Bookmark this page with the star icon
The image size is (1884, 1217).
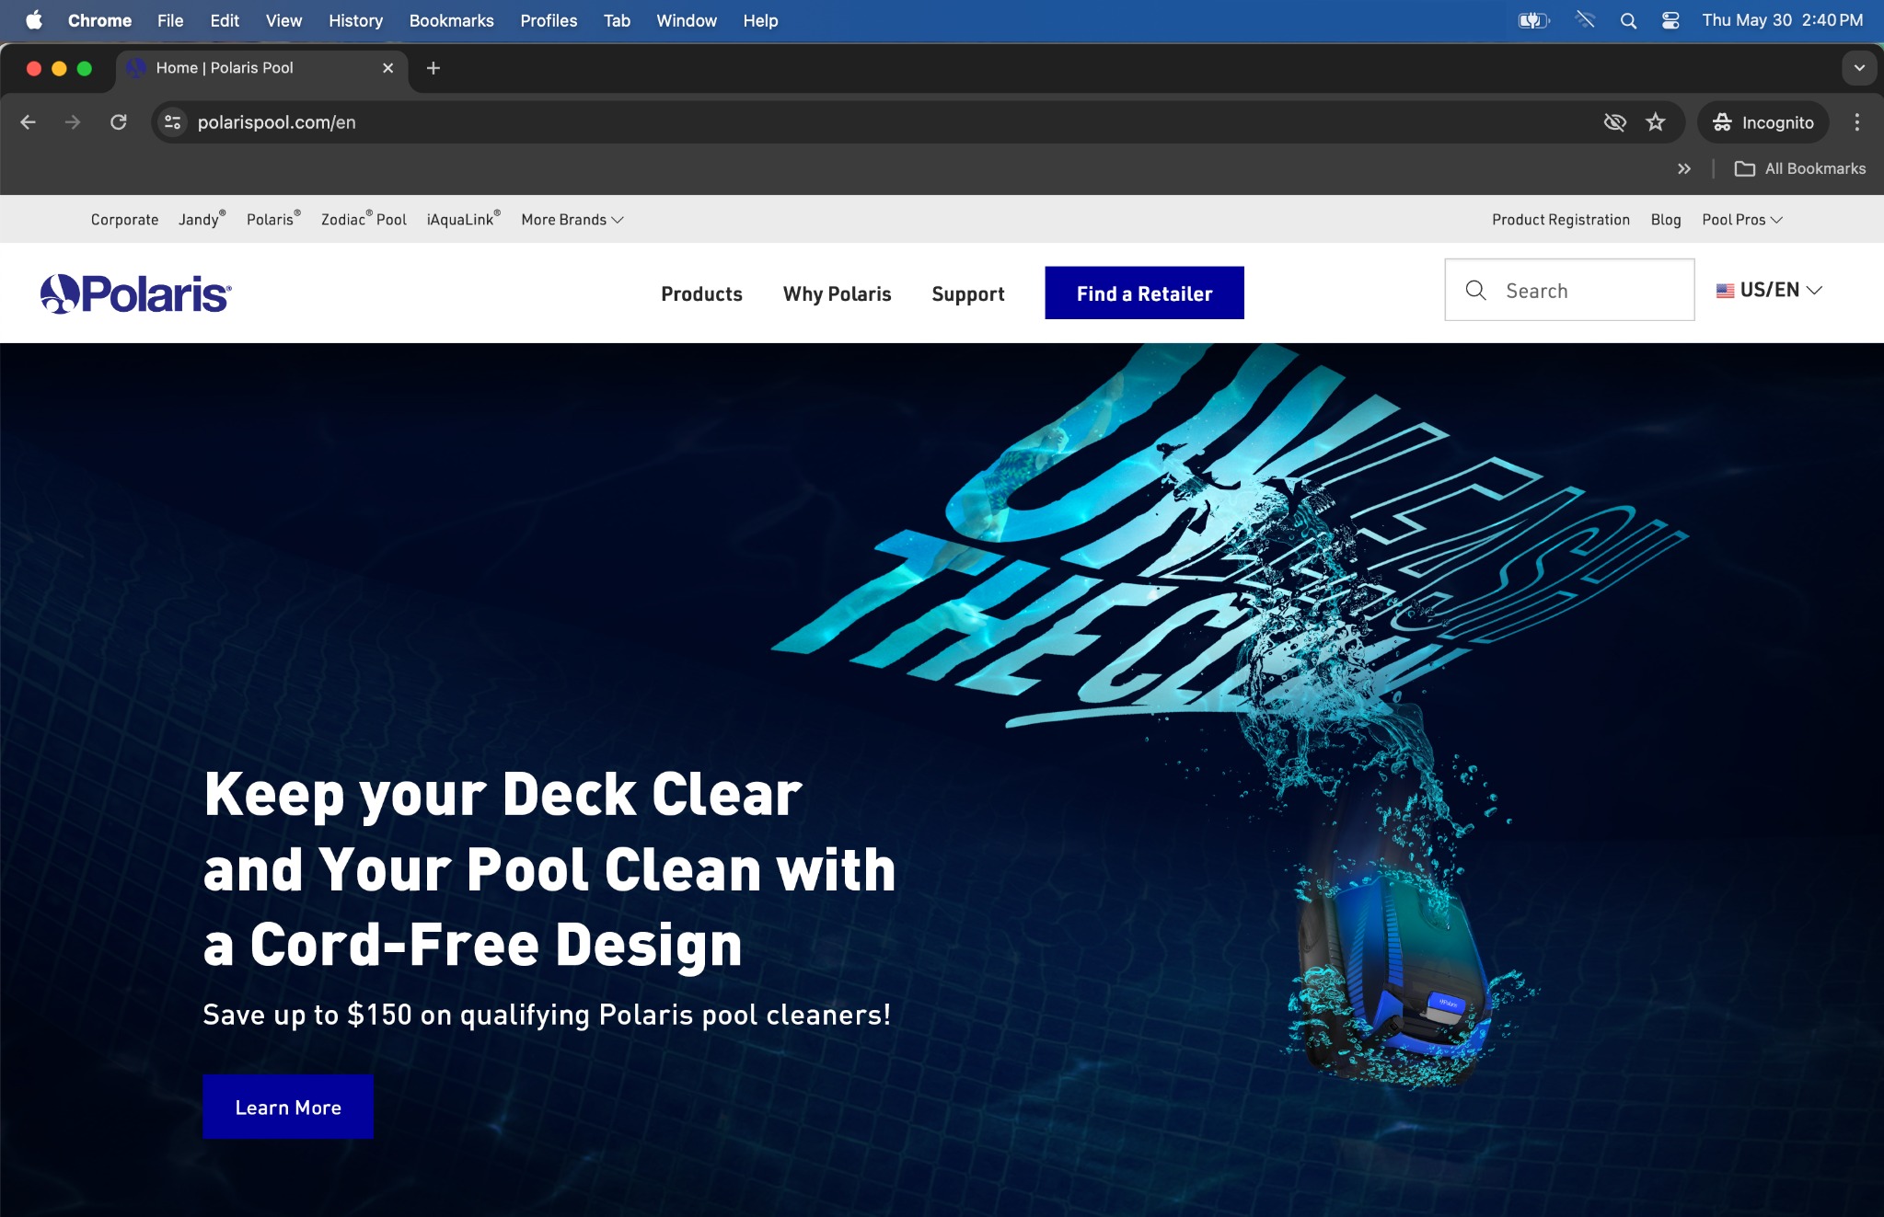pyautogui.click(x=1656, y=122)
